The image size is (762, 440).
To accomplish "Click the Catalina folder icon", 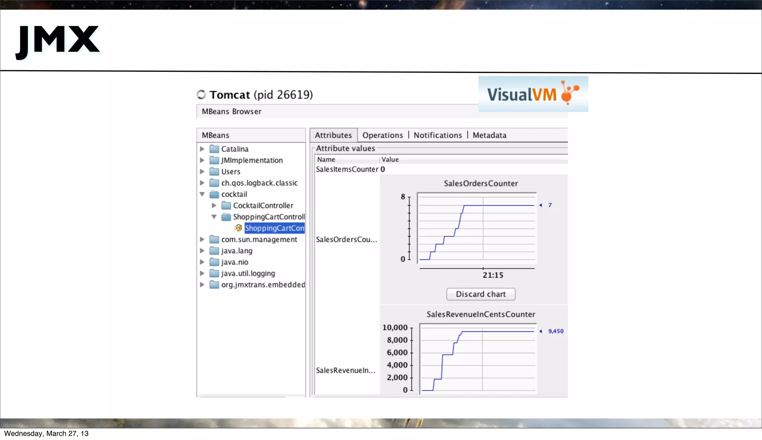I will coord(214,149).
